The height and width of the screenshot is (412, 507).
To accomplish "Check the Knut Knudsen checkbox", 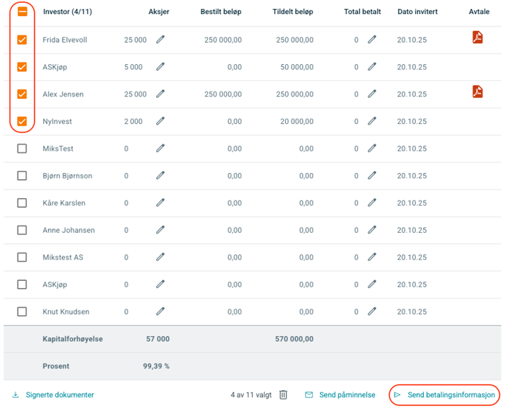I will (x=22, y=312).
